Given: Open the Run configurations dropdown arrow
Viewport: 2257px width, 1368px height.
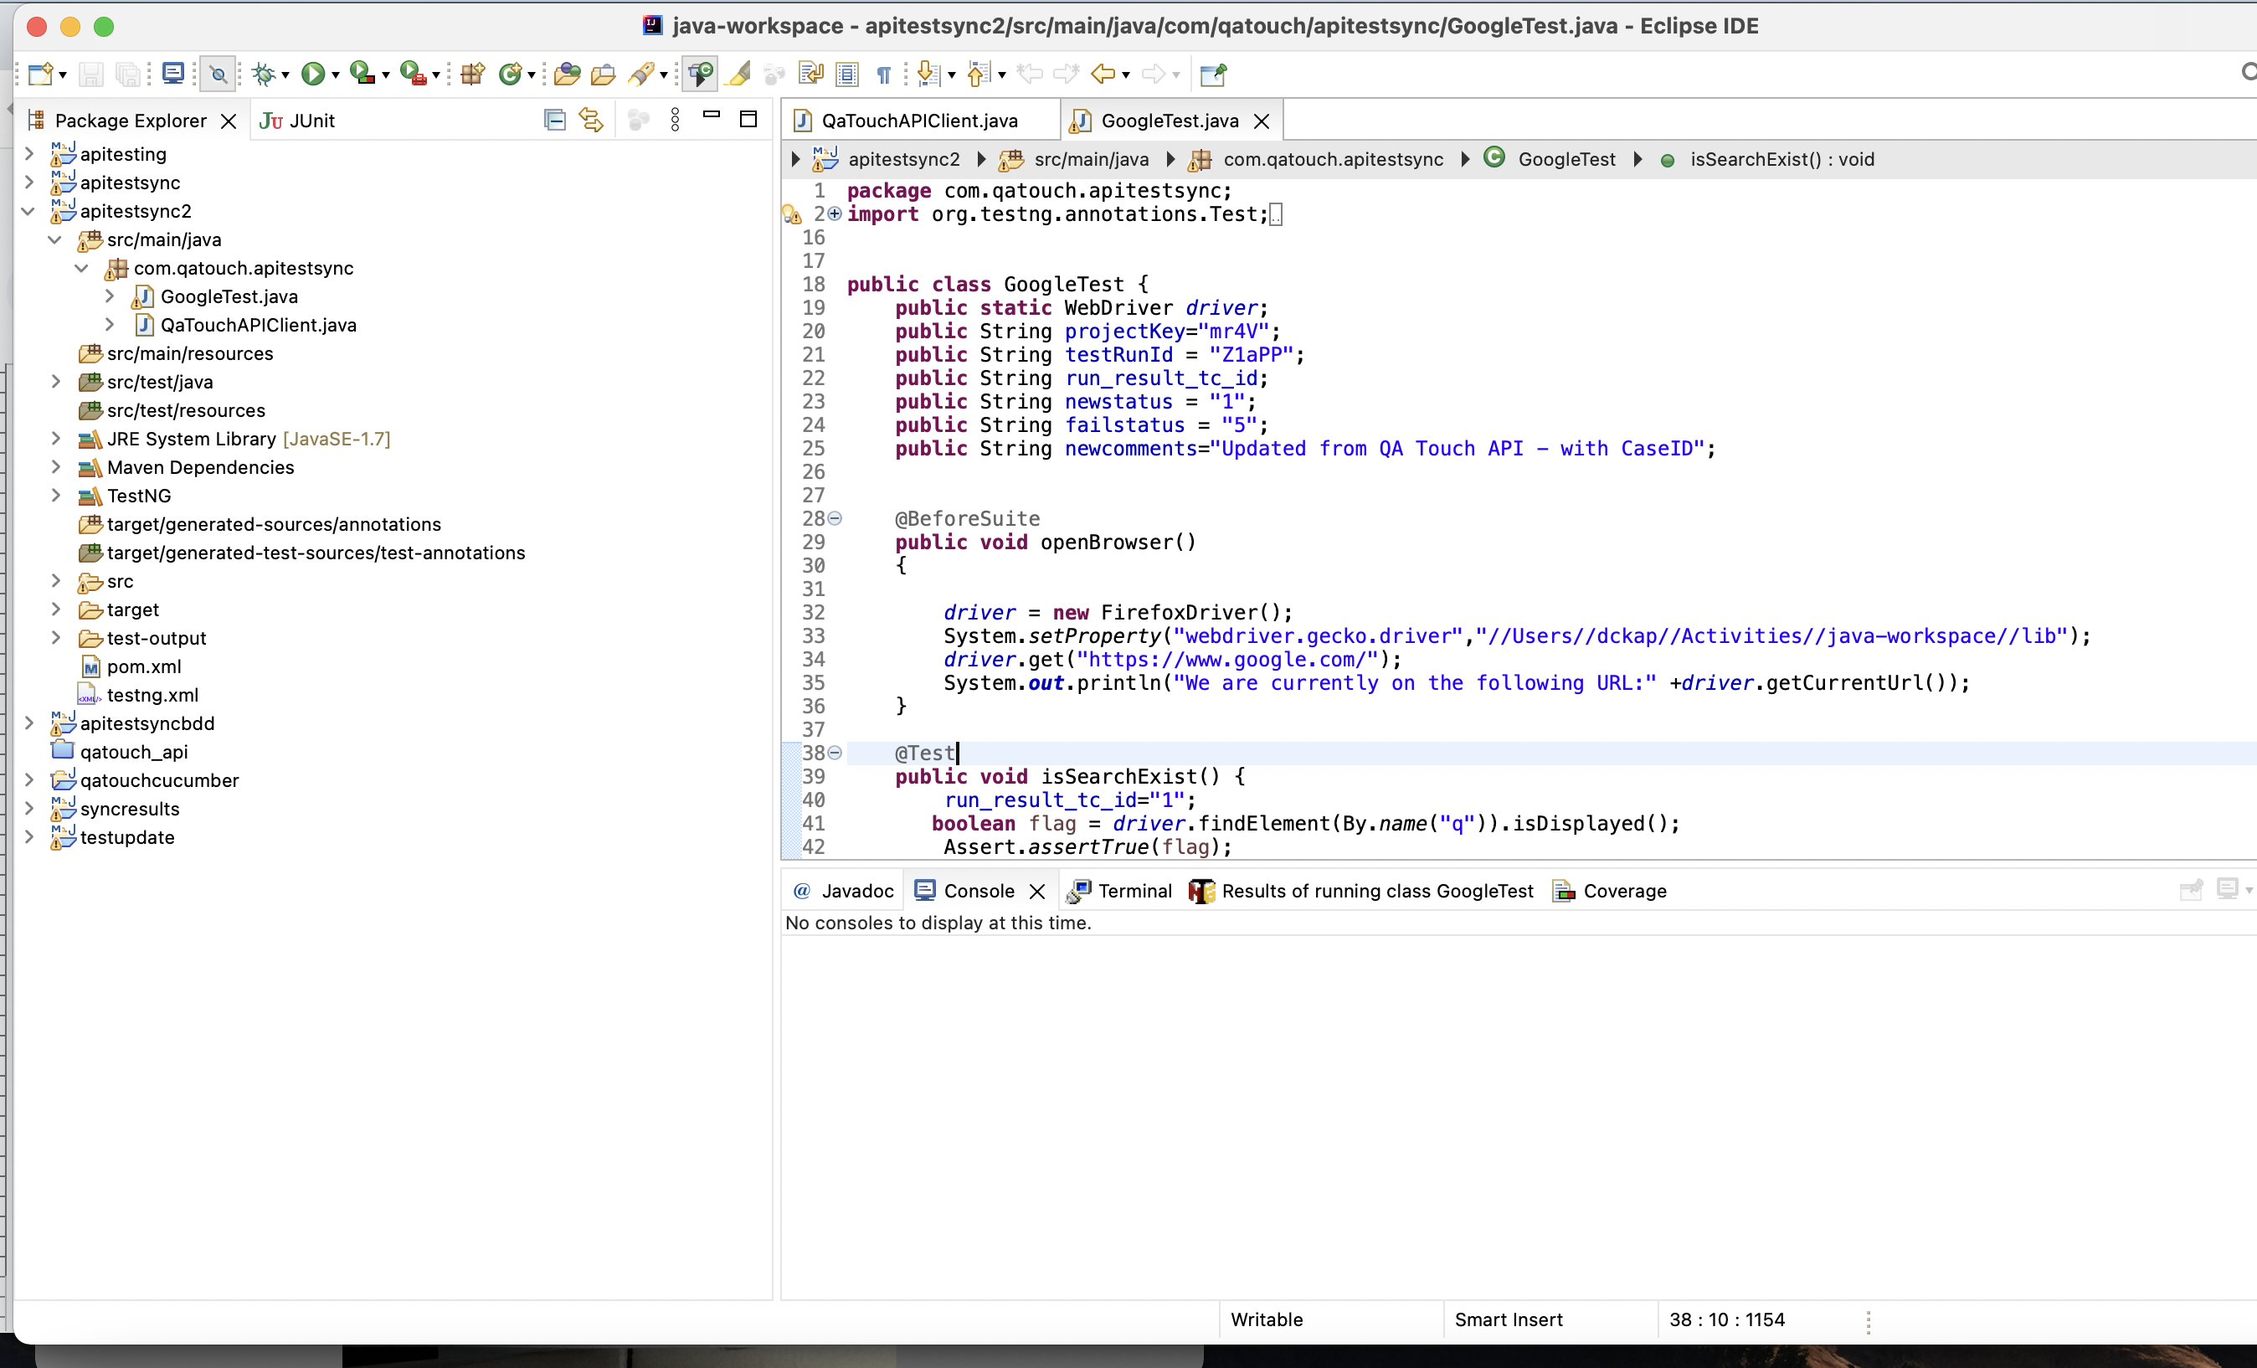Looking at the screenshot, I should click(335, 75).
